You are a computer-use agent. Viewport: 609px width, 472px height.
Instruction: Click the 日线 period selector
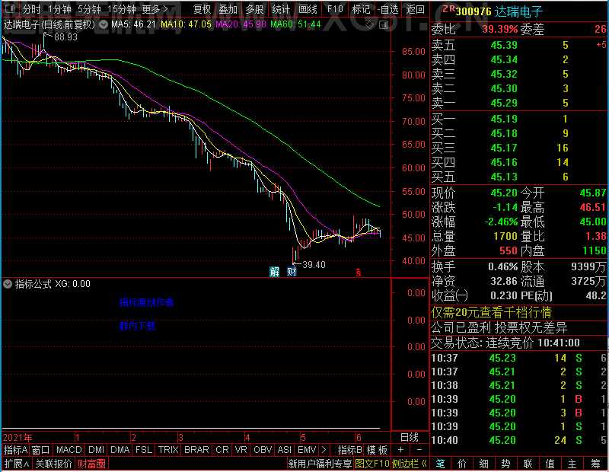point(410,438)
